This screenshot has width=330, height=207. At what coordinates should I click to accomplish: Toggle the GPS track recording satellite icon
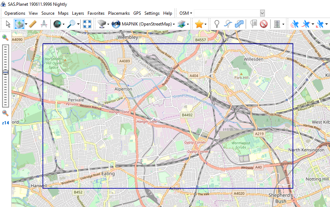(306, 24)
